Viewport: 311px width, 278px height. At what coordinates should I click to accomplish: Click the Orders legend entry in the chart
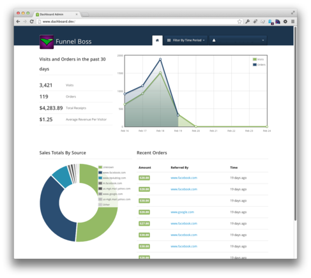259,64
